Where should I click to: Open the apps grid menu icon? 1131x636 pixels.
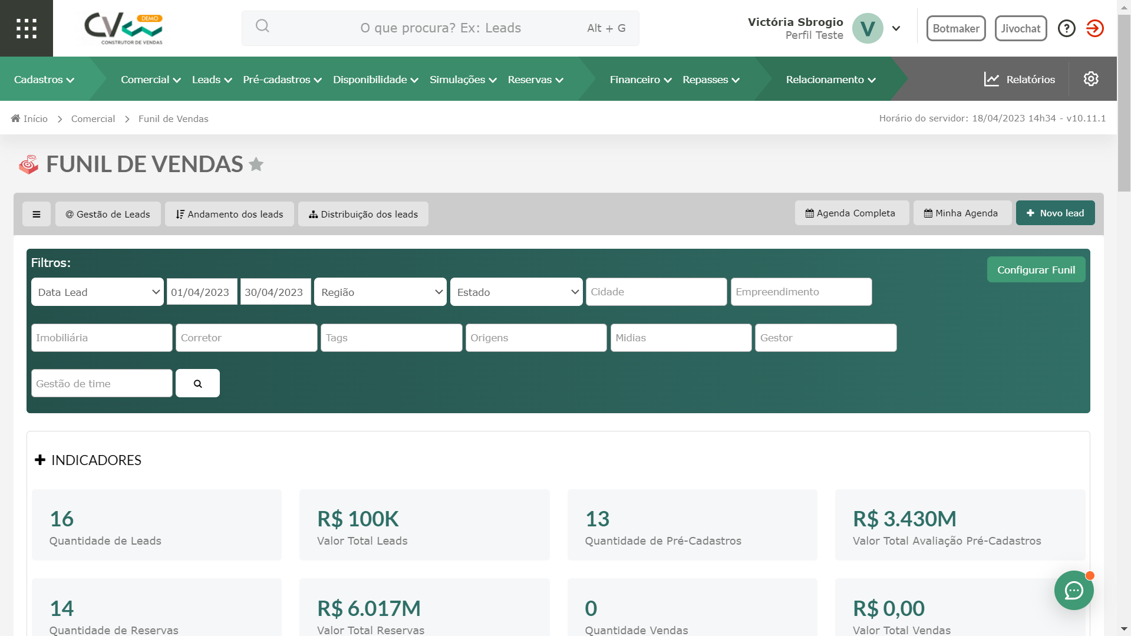pyautogui.click(x=27, y=28)
